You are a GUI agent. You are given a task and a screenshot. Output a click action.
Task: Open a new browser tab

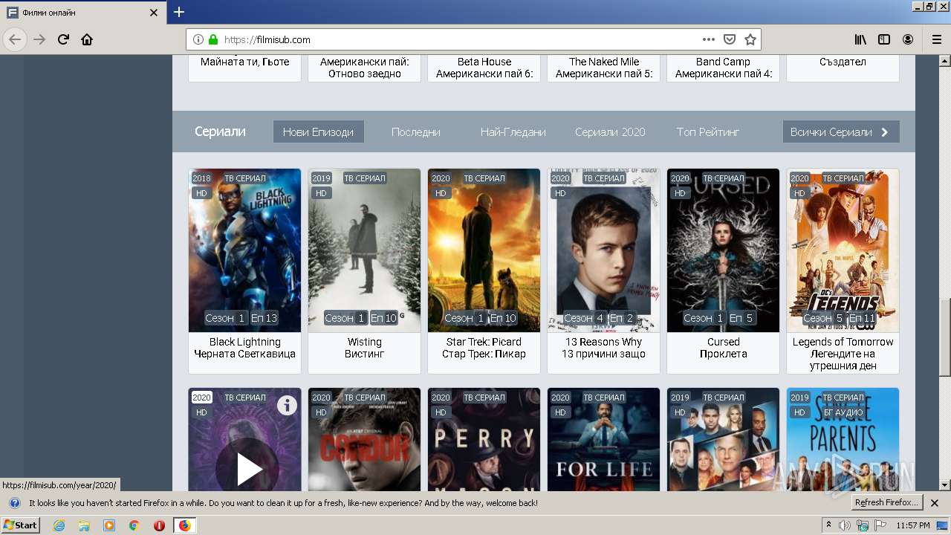pyautogui.click(x=179, y=12)
